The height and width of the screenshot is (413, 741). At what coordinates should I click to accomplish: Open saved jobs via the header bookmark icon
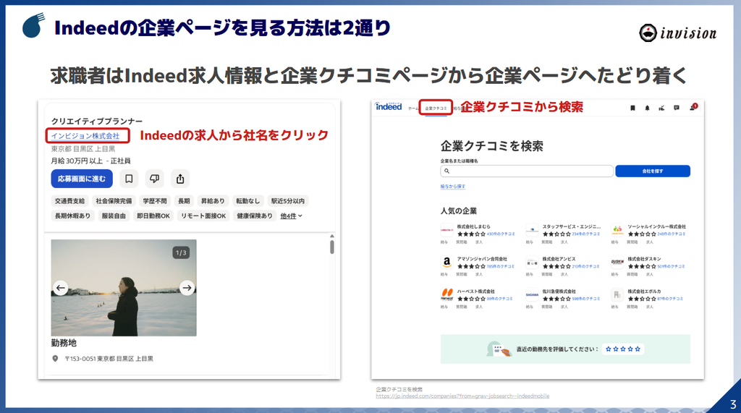click(632, 108)
